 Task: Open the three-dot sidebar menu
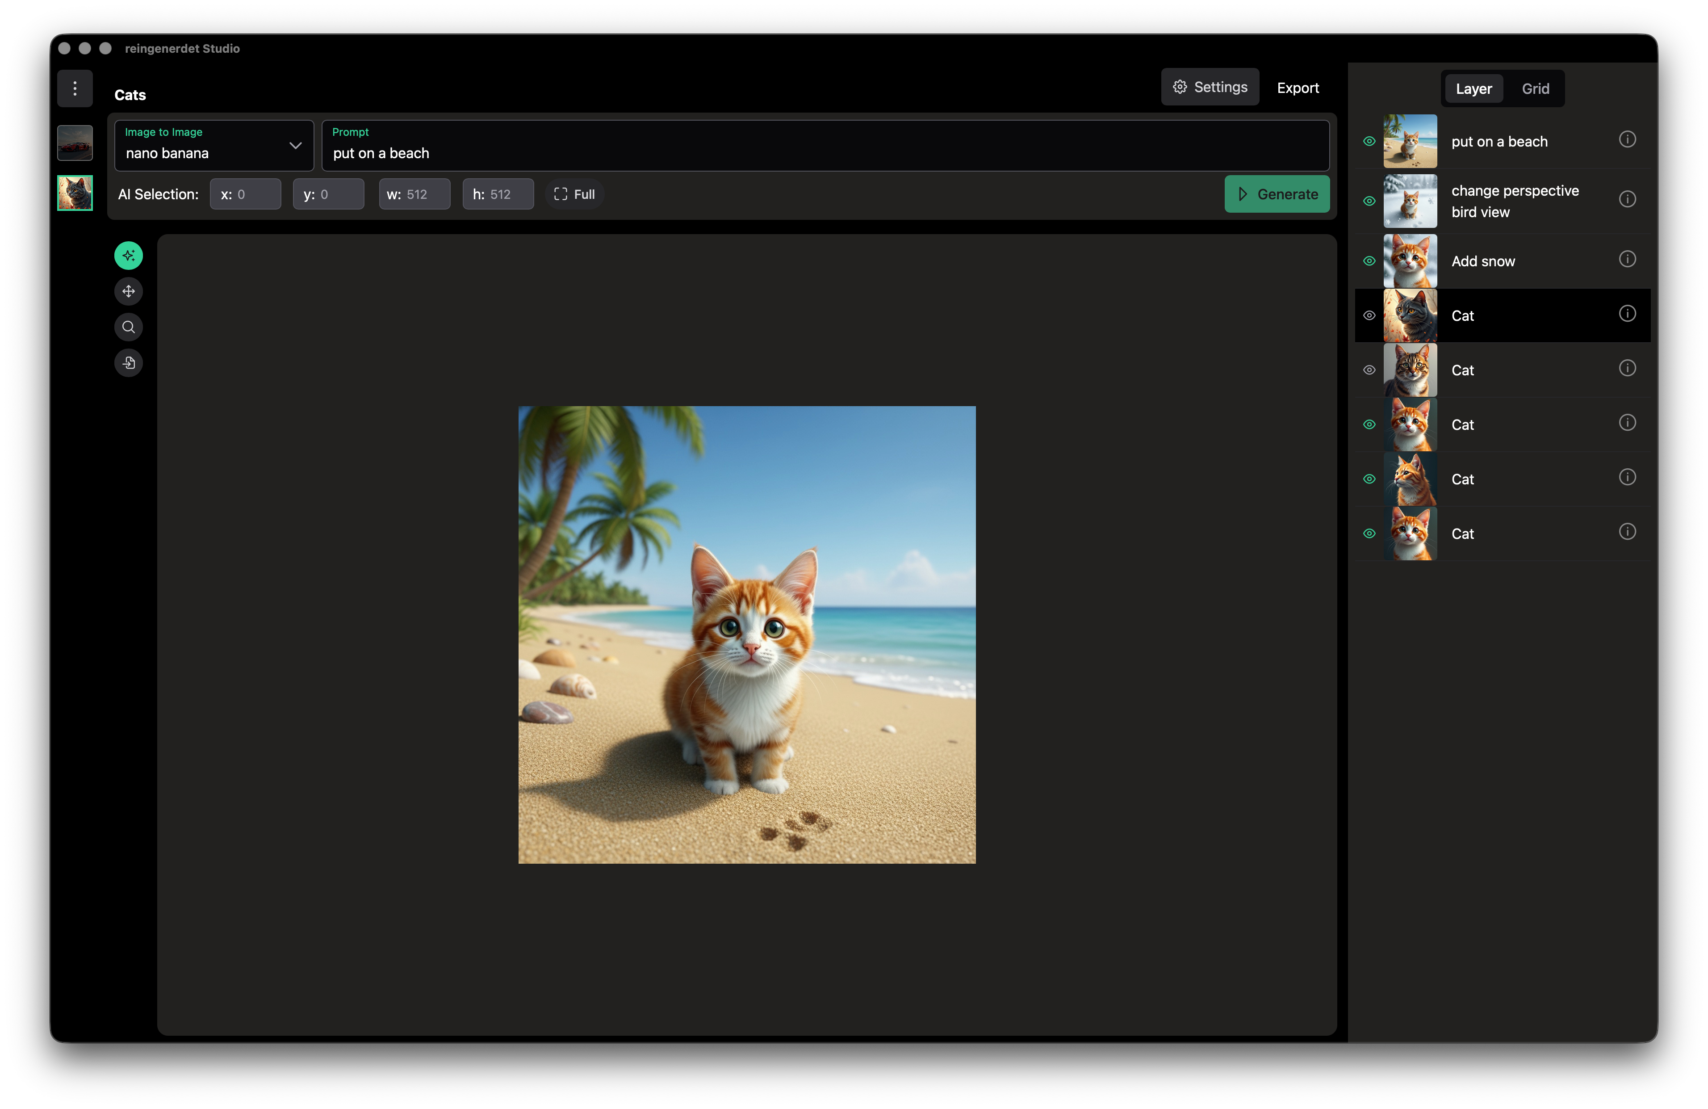click(x=75, y=88)
